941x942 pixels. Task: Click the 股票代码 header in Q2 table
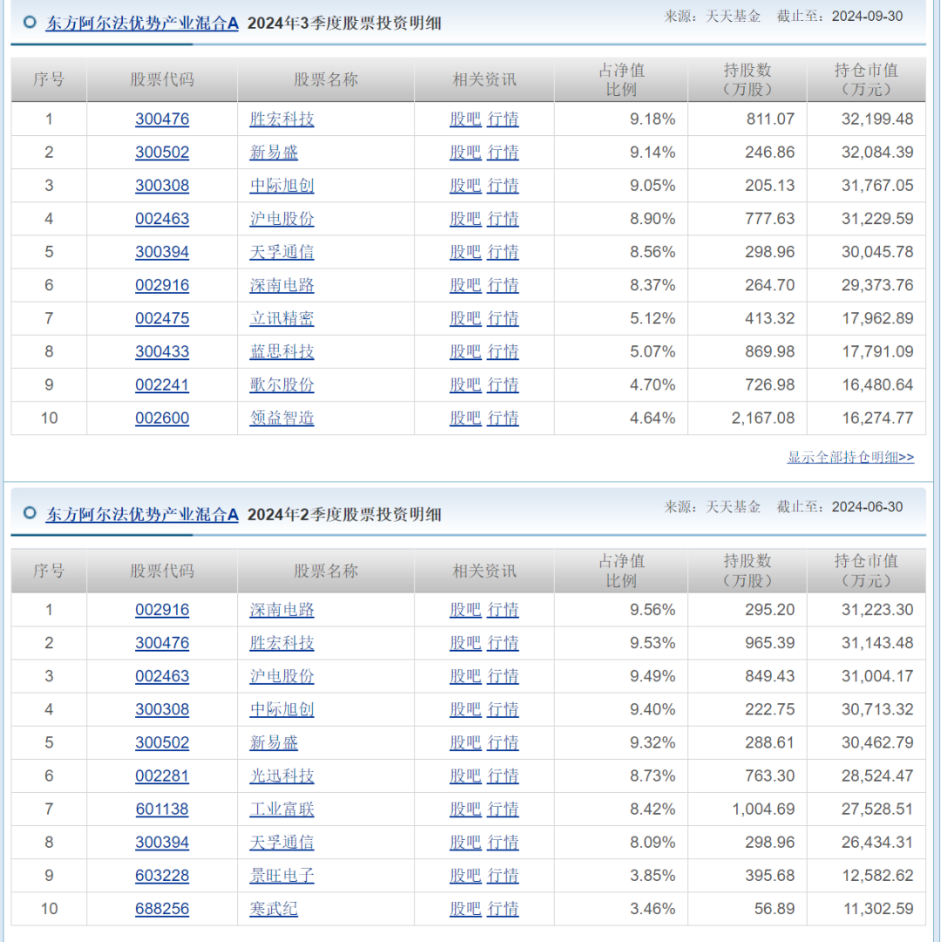coord(162,571)
